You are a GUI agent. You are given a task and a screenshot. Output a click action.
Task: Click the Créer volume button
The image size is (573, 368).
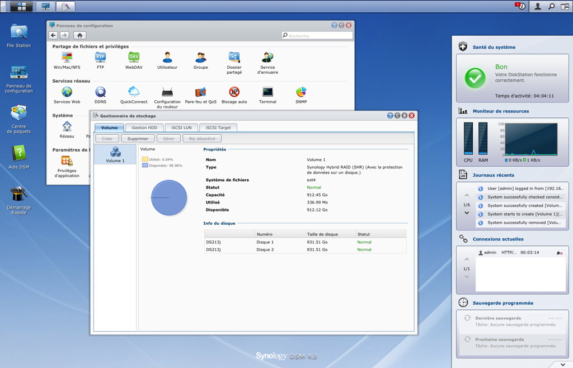(107, 139)
